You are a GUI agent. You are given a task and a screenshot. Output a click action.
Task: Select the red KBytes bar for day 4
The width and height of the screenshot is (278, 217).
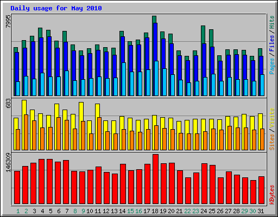point(41,182)
